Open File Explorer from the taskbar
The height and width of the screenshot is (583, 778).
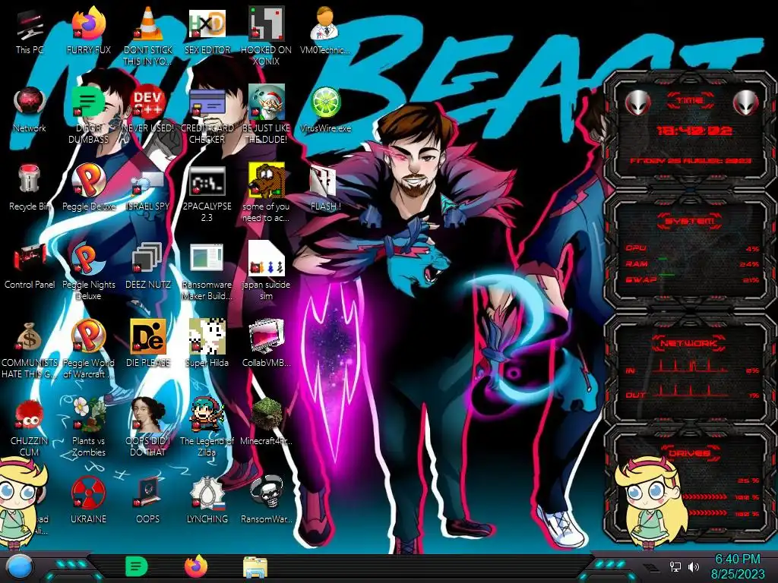pyautogui.click(x=255, y=567)
